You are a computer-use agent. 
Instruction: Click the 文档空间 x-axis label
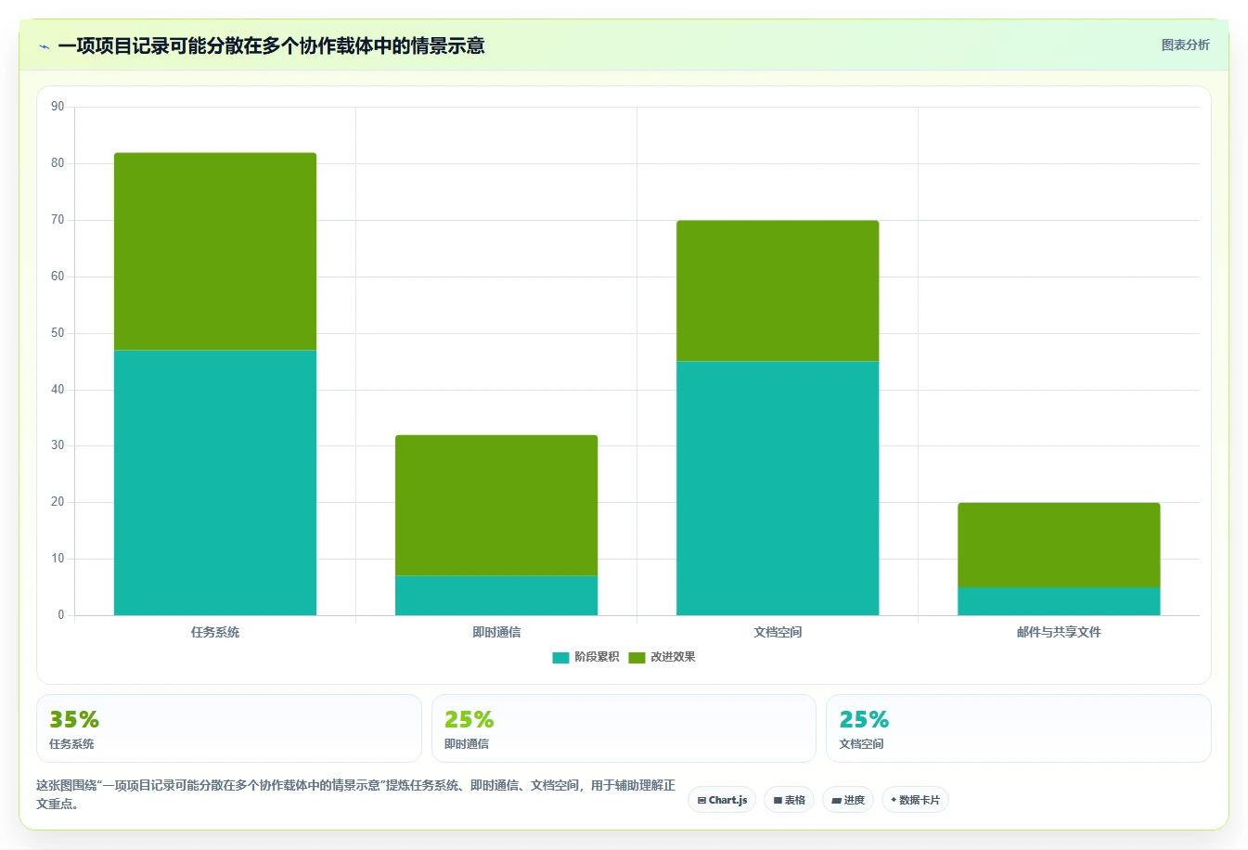pyautogui.click(x=778, y=632)
